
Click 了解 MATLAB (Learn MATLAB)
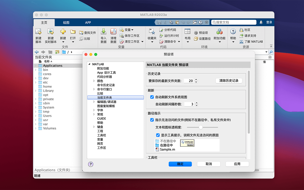coord(251,42)
